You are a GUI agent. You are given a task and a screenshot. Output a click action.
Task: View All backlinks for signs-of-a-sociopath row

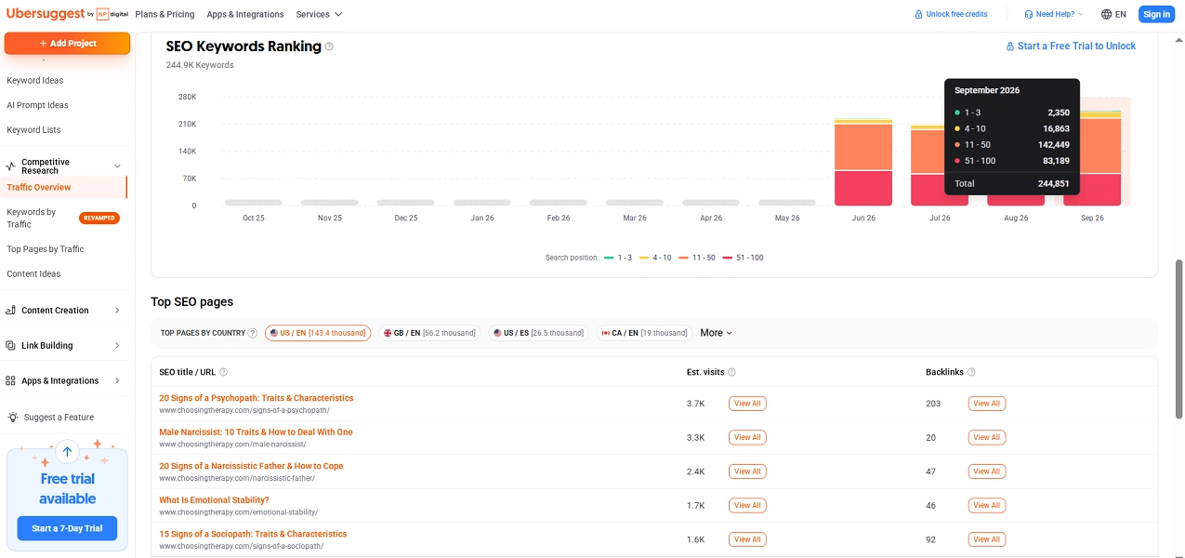click(986, 539)
